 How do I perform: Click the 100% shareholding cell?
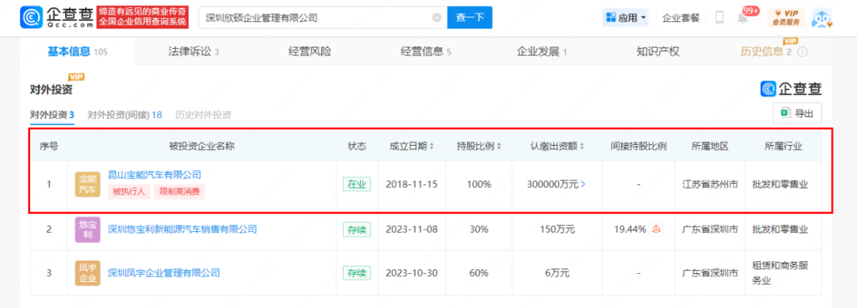(479, 184)
